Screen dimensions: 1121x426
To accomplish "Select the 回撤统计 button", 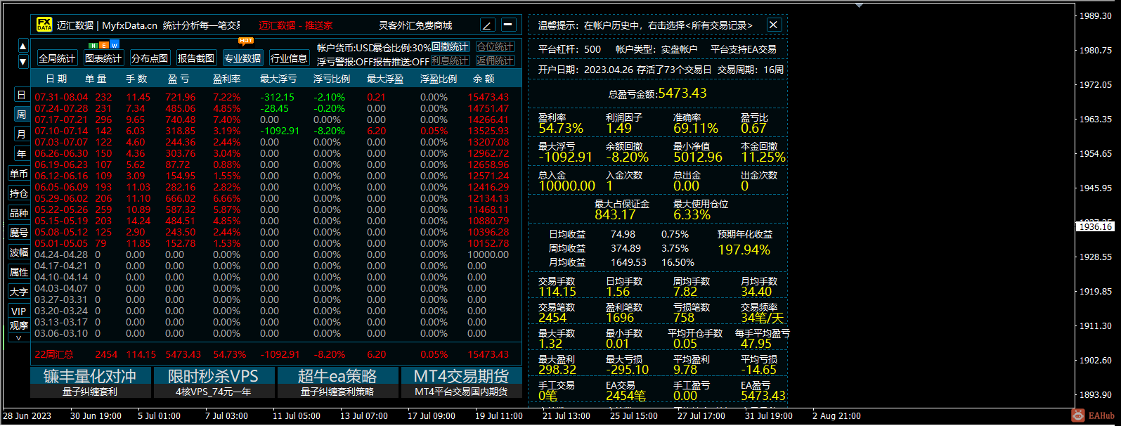I will coord(450,47).
